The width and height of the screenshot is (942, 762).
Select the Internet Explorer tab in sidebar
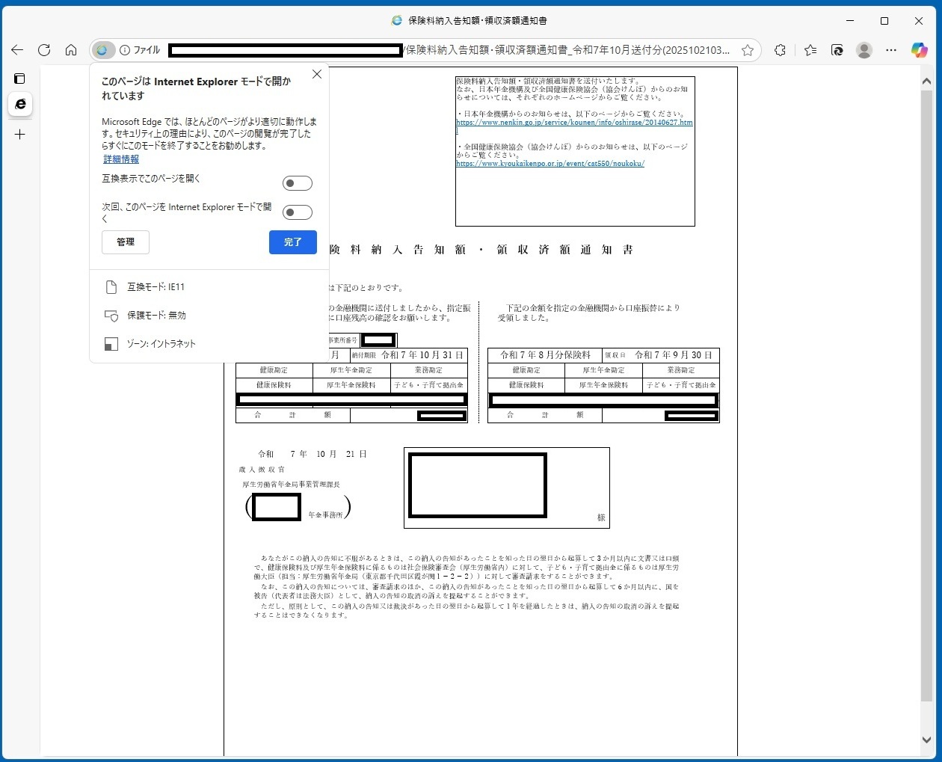click(20, 104)
